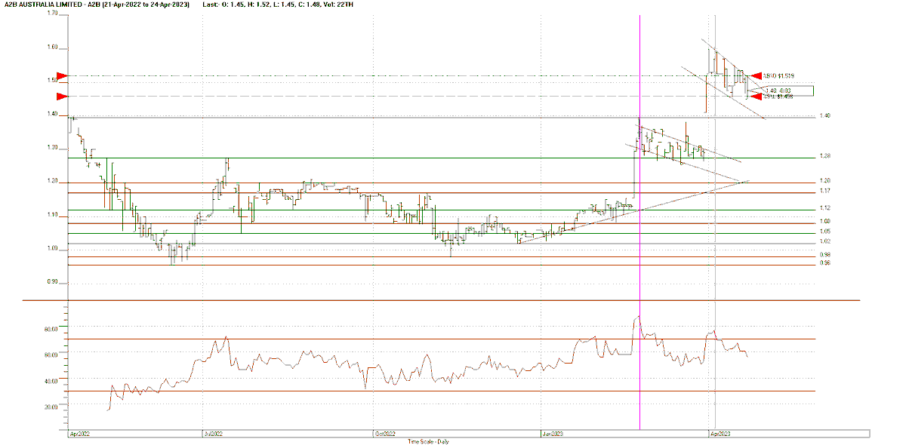Click the Jan2023 date label

553,435
